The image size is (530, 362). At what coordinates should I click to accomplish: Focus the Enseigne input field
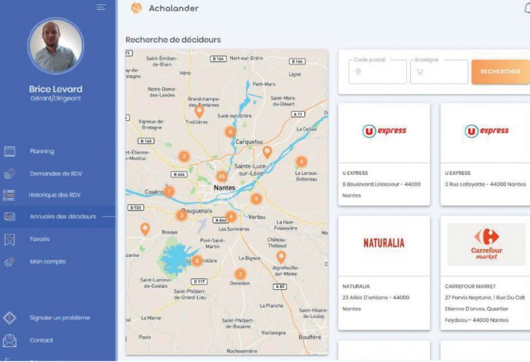(x=439, y=72)
